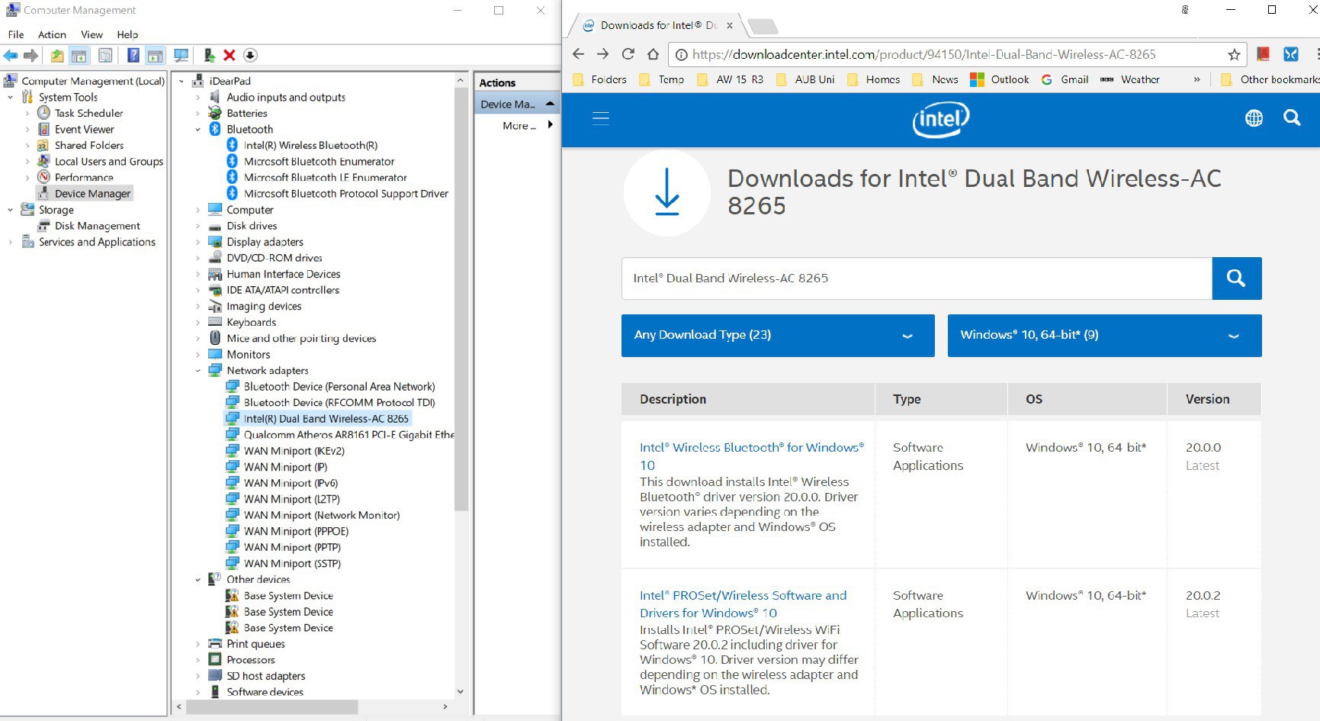Click the Forward arrow in Computer Management toolbar
The height and width of the screenshot is (721, 1320).
coord(31,55)
